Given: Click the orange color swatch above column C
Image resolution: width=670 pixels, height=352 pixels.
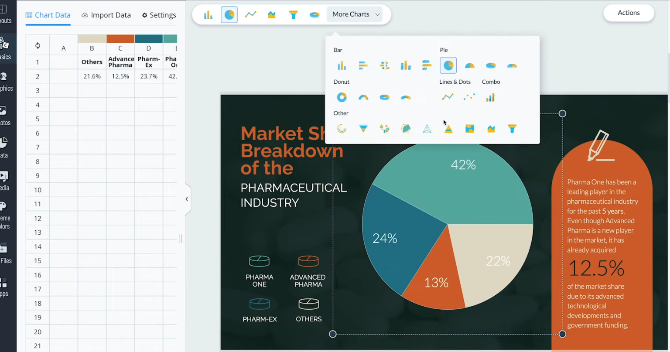Looking at the screenshot, I should point(120,38).
